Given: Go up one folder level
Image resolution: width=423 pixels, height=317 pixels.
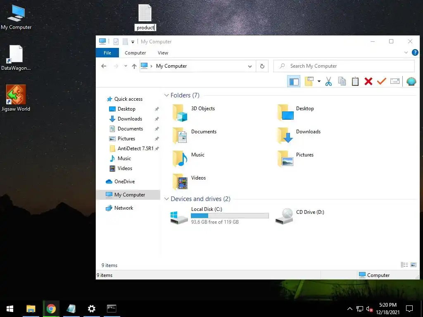Looking at the screenshot, I should [x=134, y=66].
